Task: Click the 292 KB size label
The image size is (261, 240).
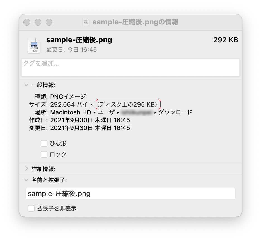Action: tap(226, 40)
